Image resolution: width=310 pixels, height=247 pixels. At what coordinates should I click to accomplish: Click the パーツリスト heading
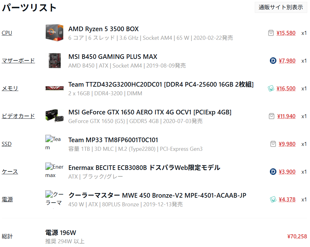[29, 8]
